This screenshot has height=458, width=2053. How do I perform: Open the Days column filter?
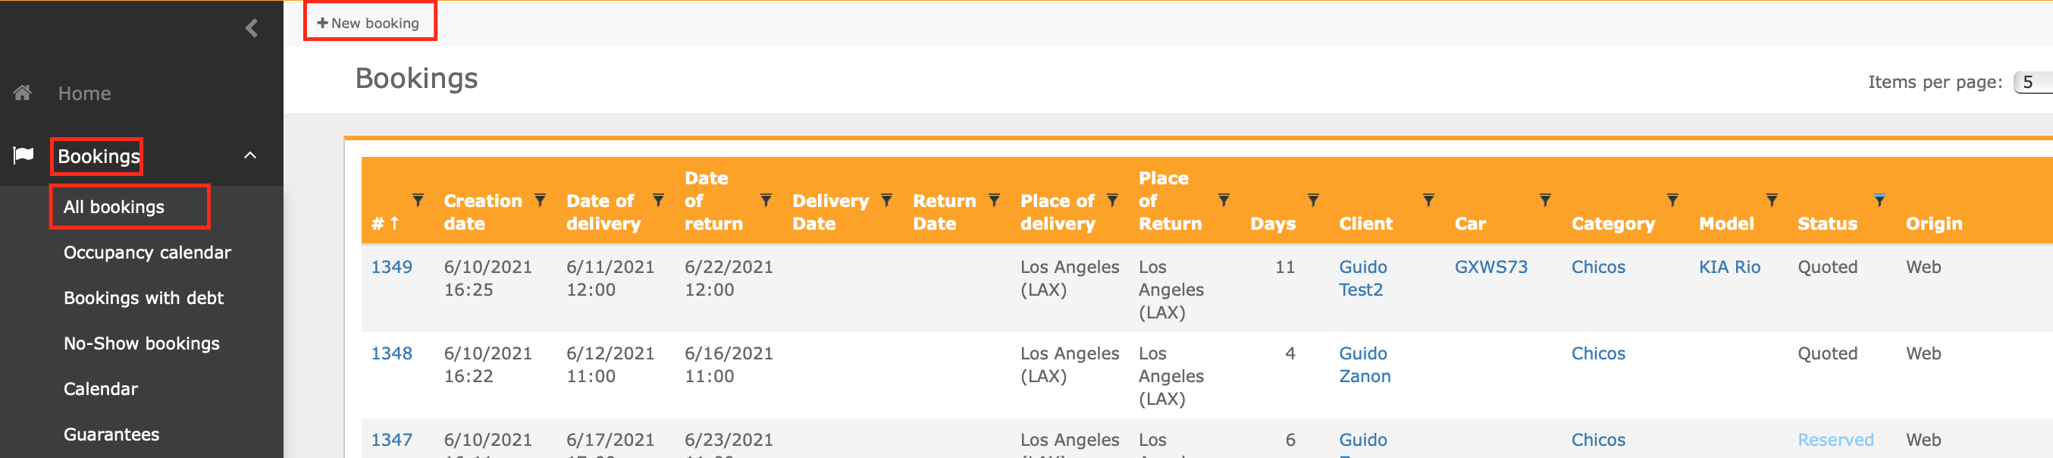point(1312,201)
